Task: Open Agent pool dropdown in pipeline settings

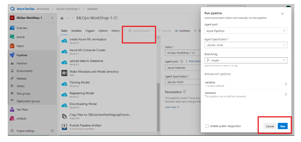Action: coord(183,68)
